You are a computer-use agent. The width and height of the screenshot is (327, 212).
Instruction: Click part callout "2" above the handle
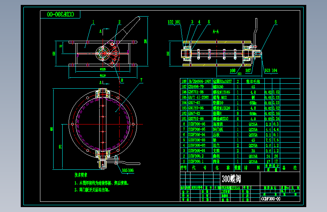(x=119, y=22)
